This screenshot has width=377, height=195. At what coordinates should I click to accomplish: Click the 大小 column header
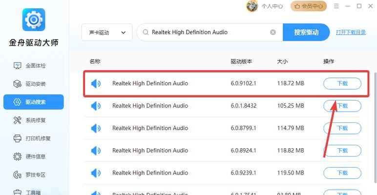coord(282,61)
